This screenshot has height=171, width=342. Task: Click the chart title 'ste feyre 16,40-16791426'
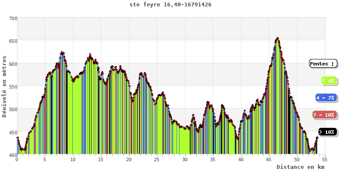(170, 5)
